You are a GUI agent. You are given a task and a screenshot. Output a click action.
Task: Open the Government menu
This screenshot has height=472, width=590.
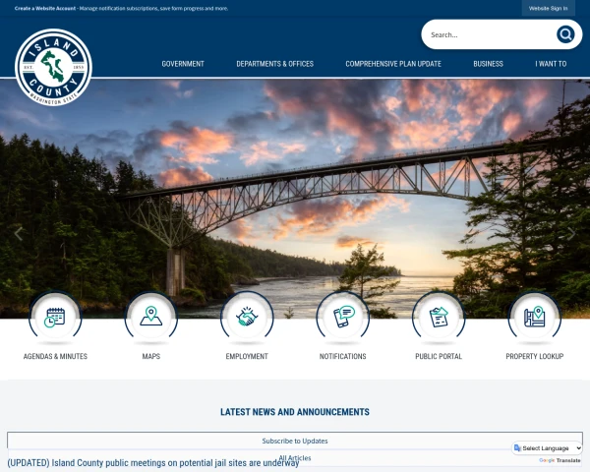tap(183, 64)
